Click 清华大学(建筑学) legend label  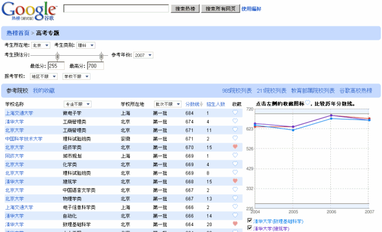[x=271, y=228]
